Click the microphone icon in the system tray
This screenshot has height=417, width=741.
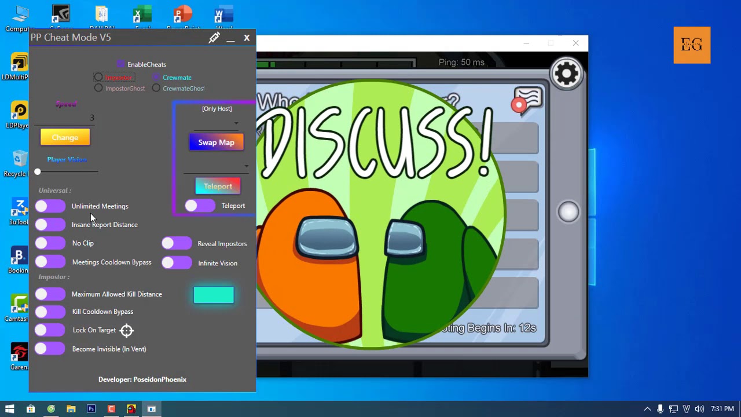661,409
